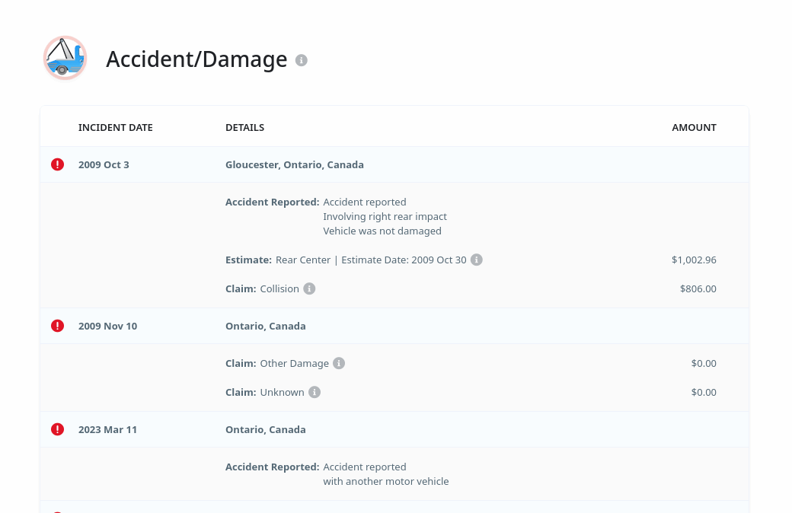Click the $1,002.96 estimate amount
The image size is (792, 513).
tap(694, 260)
